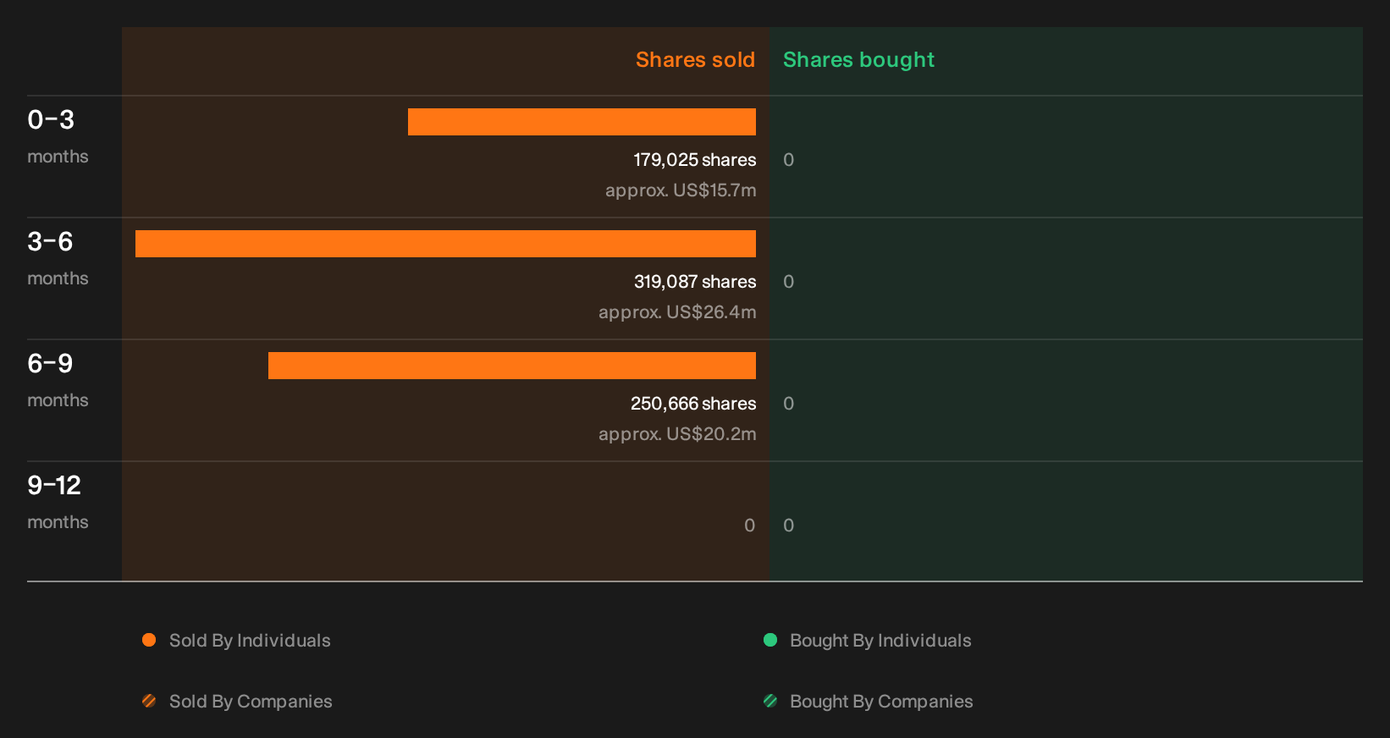The width and height of the screenshot is (1390, 738).
Task: Click the 179,025 shares value
Action: [x=695, y=160]
